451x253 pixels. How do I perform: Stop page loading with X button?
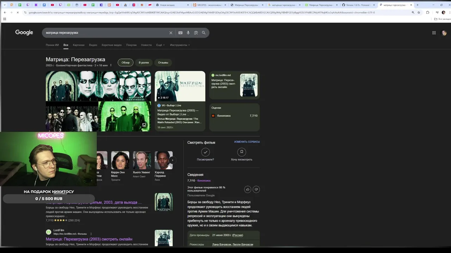pos(18,12)
